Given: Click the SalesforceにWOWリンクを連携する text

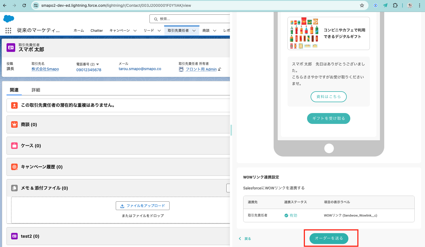Looking at the screenshot, I should click(274, 188).
